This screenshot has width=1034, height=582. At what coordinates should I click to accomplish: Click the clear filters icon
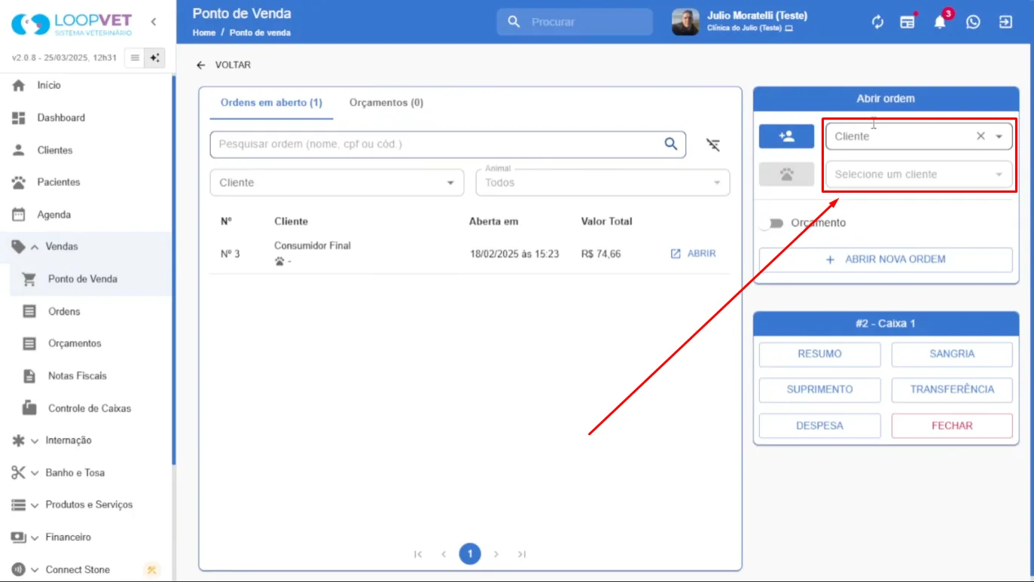coord(713,145)
